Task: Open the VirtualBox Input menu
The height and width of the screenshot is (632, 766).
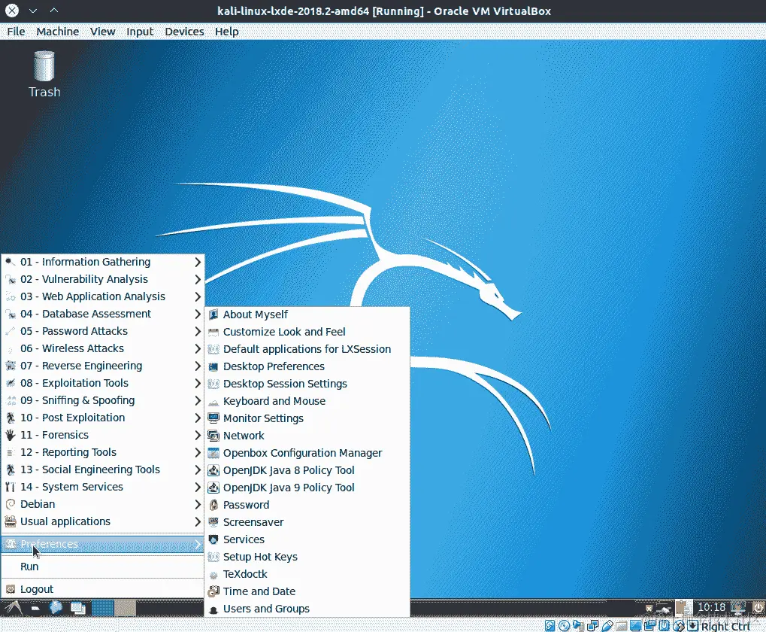Action: [x=140, y=32]
